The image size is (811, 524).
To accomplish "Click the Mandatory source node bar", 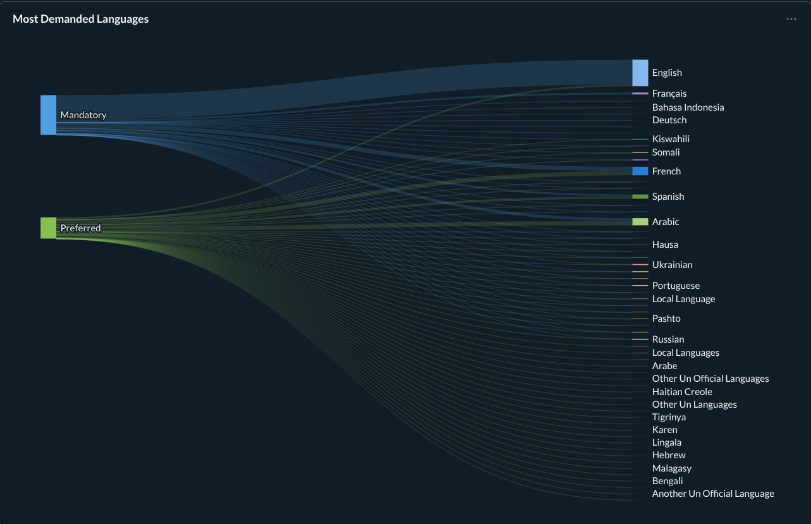I will [49, 115].
